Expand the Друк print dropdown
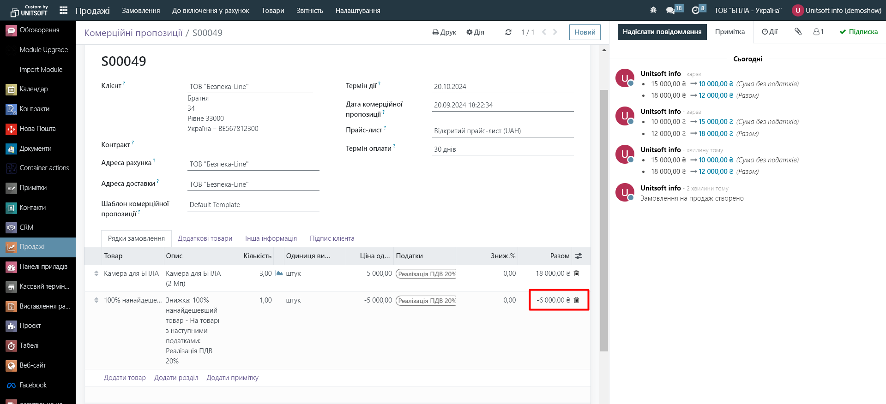The image size is (886, 404). tap(444, 32)
